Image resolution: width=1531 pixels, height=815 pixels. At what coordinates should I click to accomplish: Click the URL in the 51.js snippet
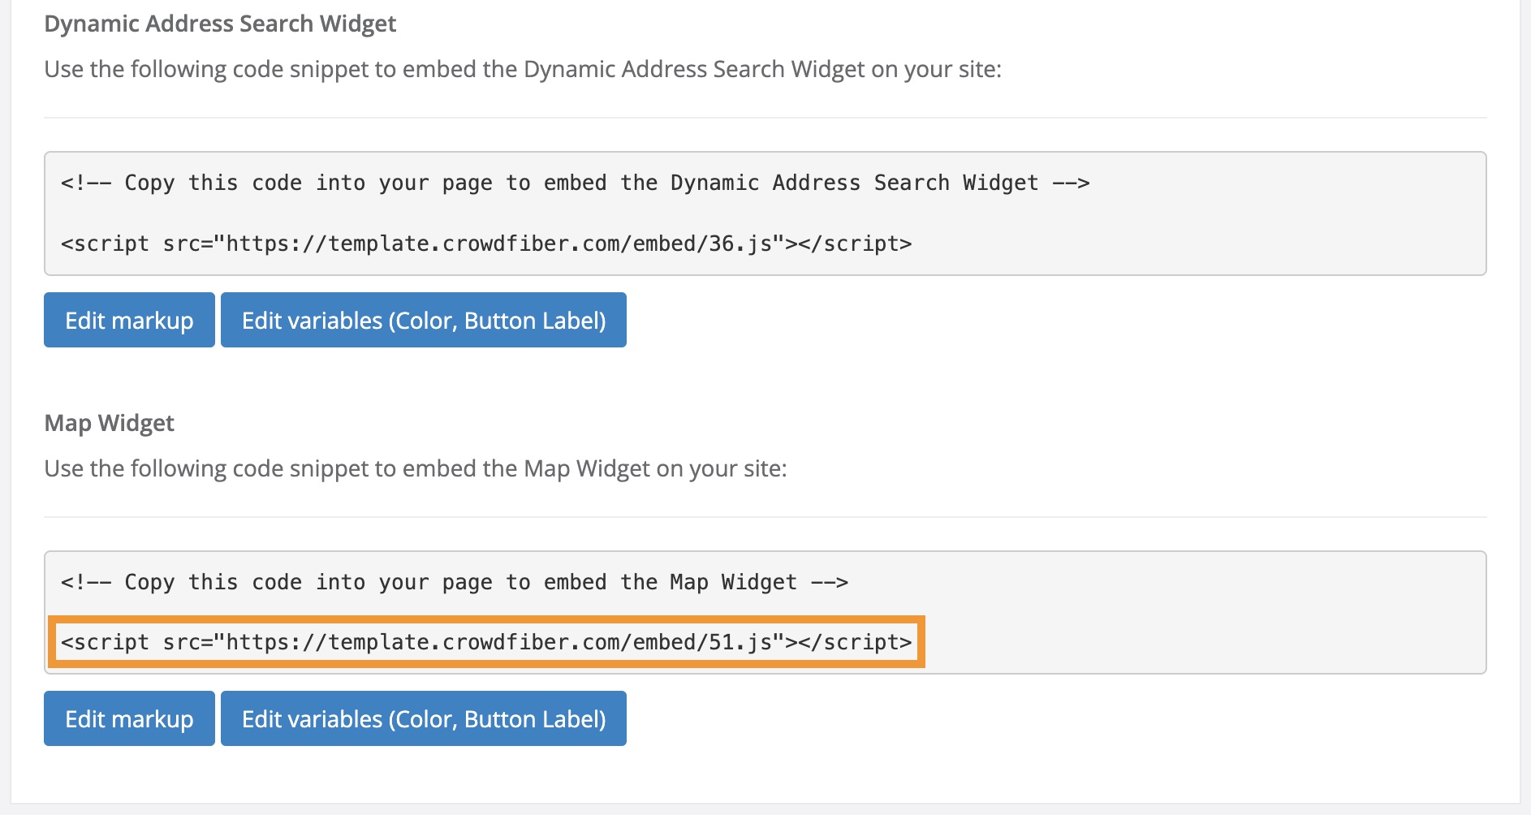499,643
